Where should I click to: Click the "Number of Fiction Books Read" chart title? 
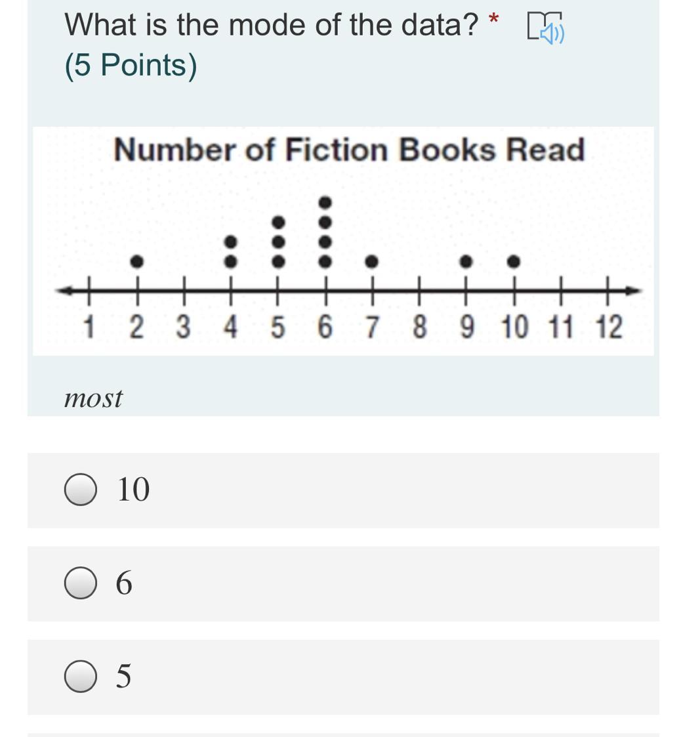click(x=349, y=150)
